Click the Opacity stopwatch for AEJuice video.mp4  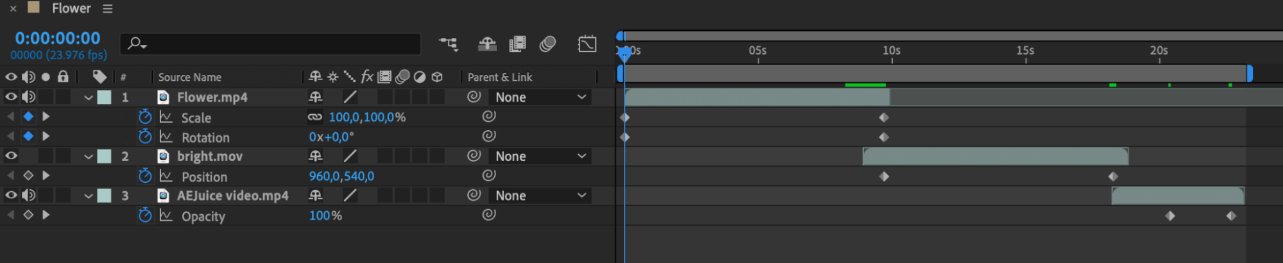coord(145,216)
